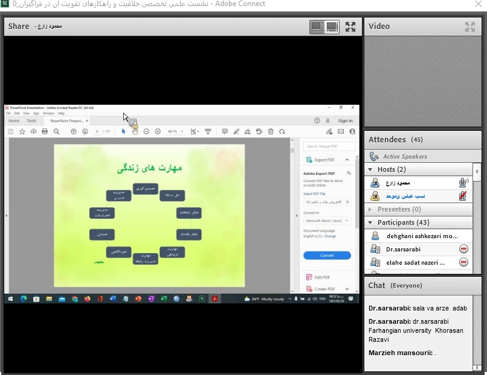Open Excel from the shared taskbar
This screenshot has height=375, width=487.
[164, 299]
